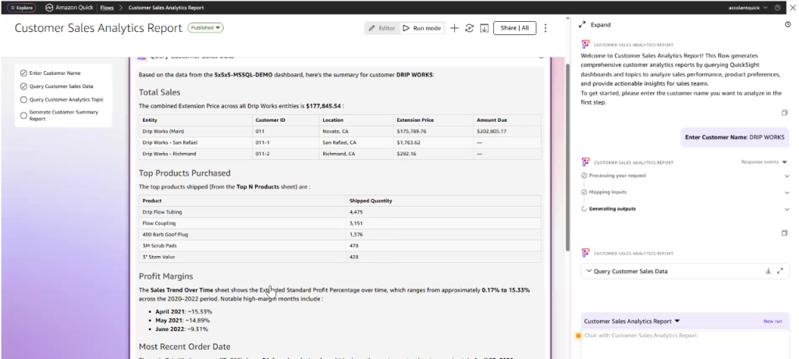
Task: Click the New run link
Action: point(772,322)
